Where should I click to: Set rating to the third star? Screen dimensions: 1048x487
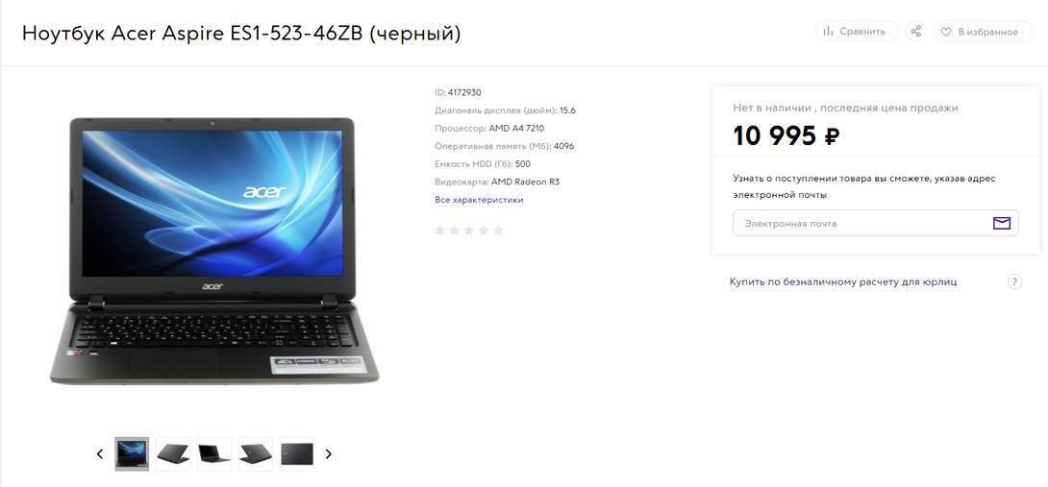point(468,231)
